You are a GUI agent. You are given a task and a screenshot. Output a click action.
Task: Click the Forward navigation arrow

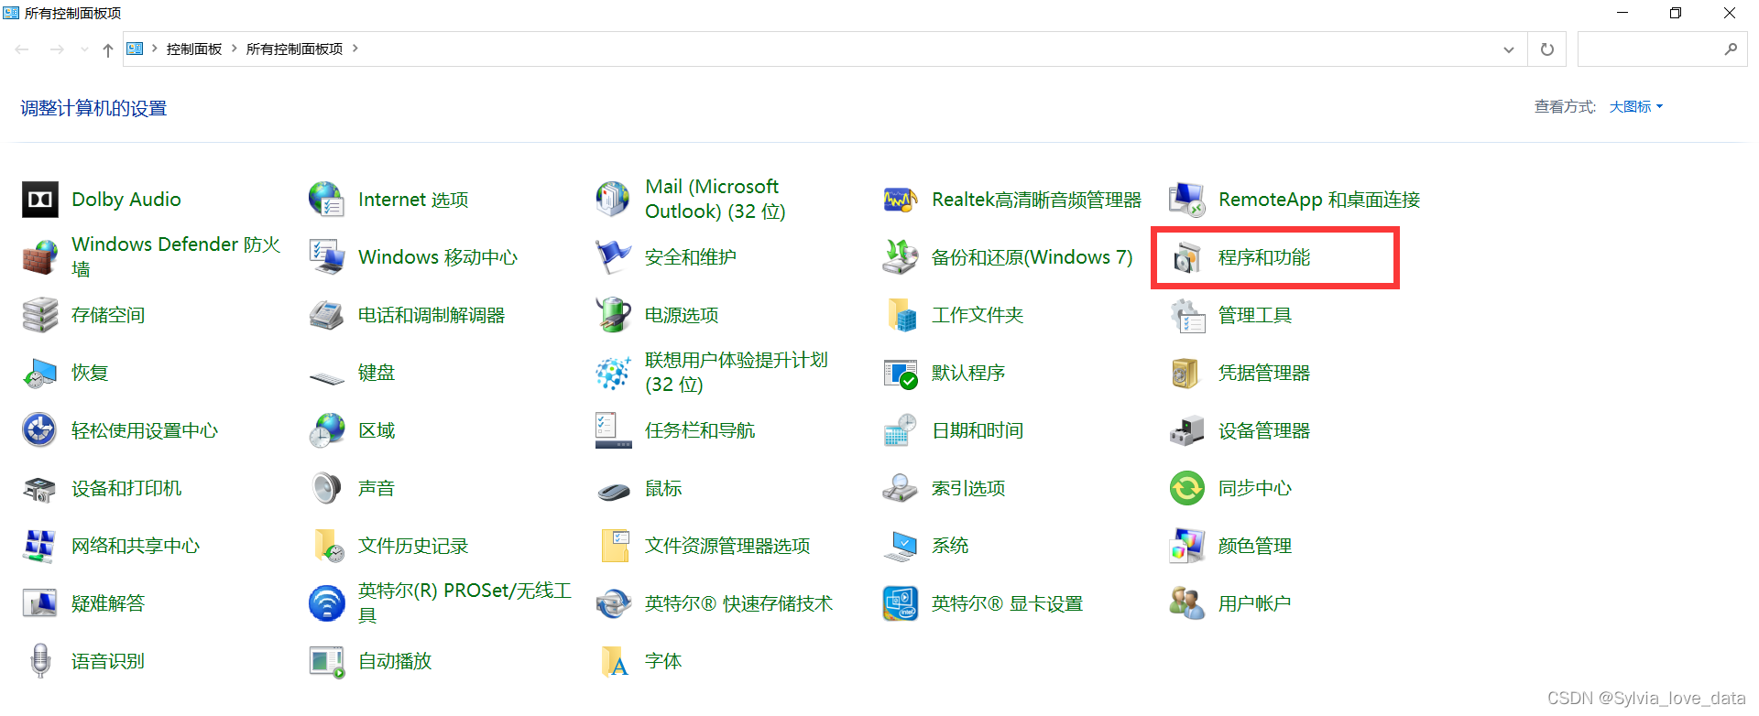pos(57,49)
